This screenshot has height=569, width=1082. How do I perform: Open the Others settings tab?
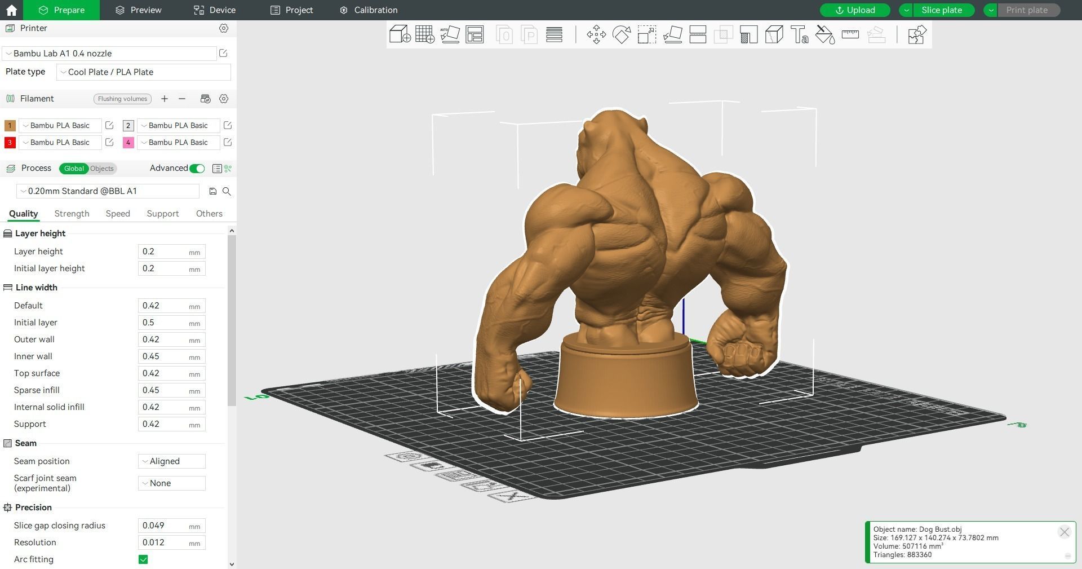click(209, 214)
